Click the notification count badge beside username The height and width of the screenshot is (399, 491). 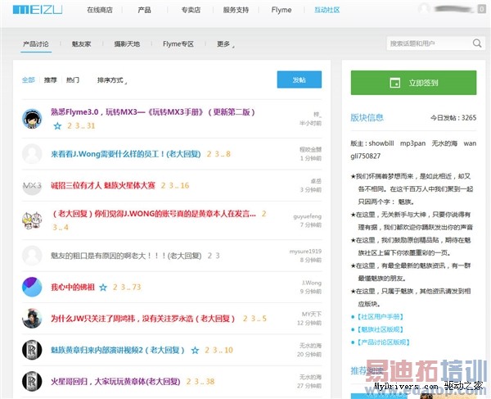(x=482, y=9)
